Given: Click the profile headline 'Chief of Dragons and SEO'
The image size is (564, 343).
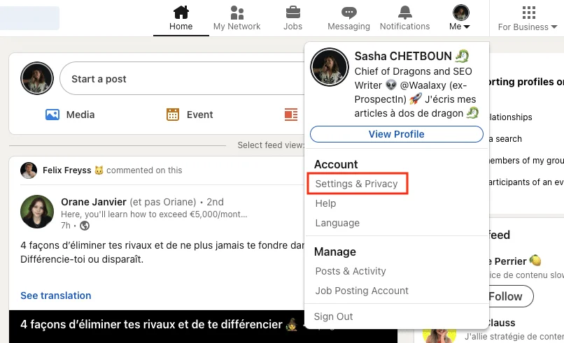Looking at the screenshot, I should tap(416, 92).
